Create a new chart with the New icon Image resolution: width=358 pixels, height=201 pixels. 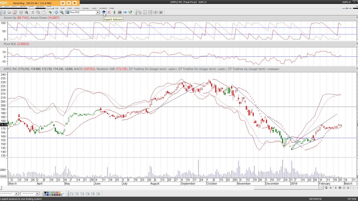click(4, 12)
